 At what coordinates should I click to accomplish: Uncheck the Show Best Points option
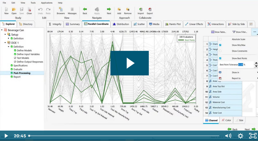tap(220, 58)
